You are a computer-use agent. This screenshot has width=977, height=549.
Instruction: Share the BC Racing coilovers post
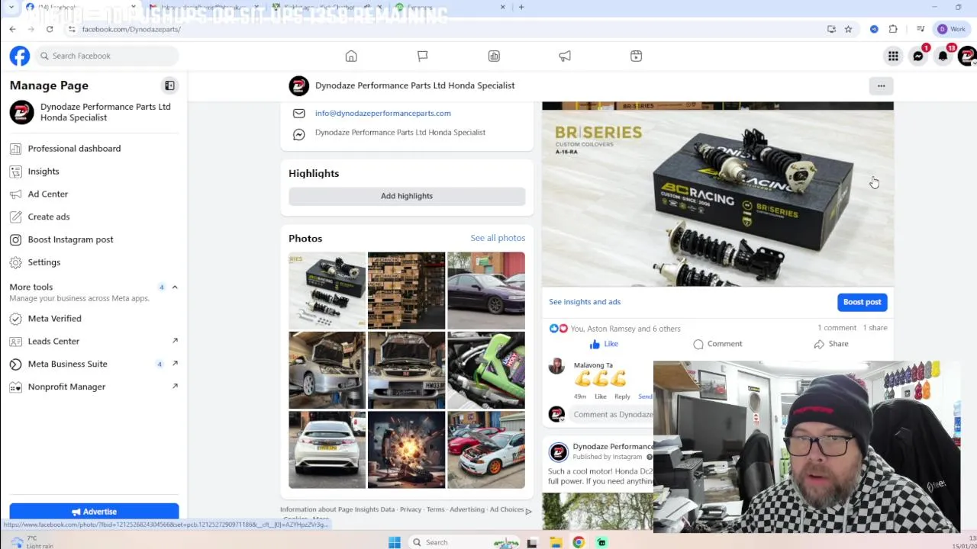tap(831, 344)
